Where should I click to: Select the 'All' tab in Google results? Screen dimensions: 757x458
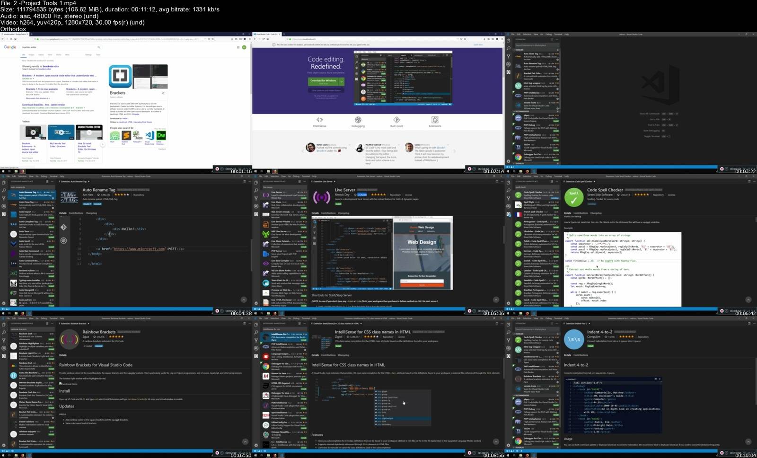[x=23, y=55]
